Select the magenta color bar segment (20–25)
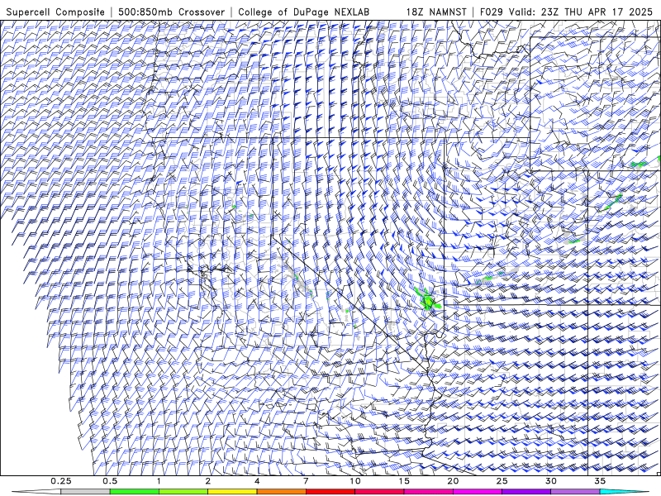 click(x=478, y=492)
